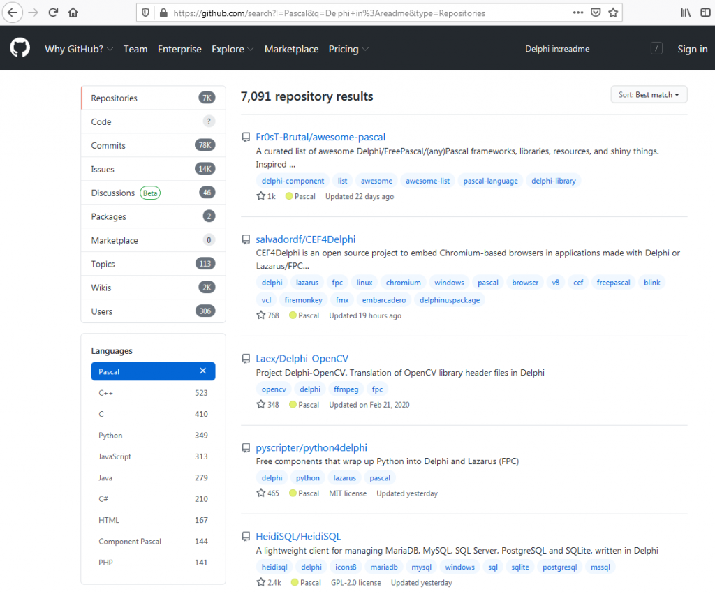The width and height of the screenshot is (715, 594).
Task: Open the Team nav item
Action: [135, 49]
